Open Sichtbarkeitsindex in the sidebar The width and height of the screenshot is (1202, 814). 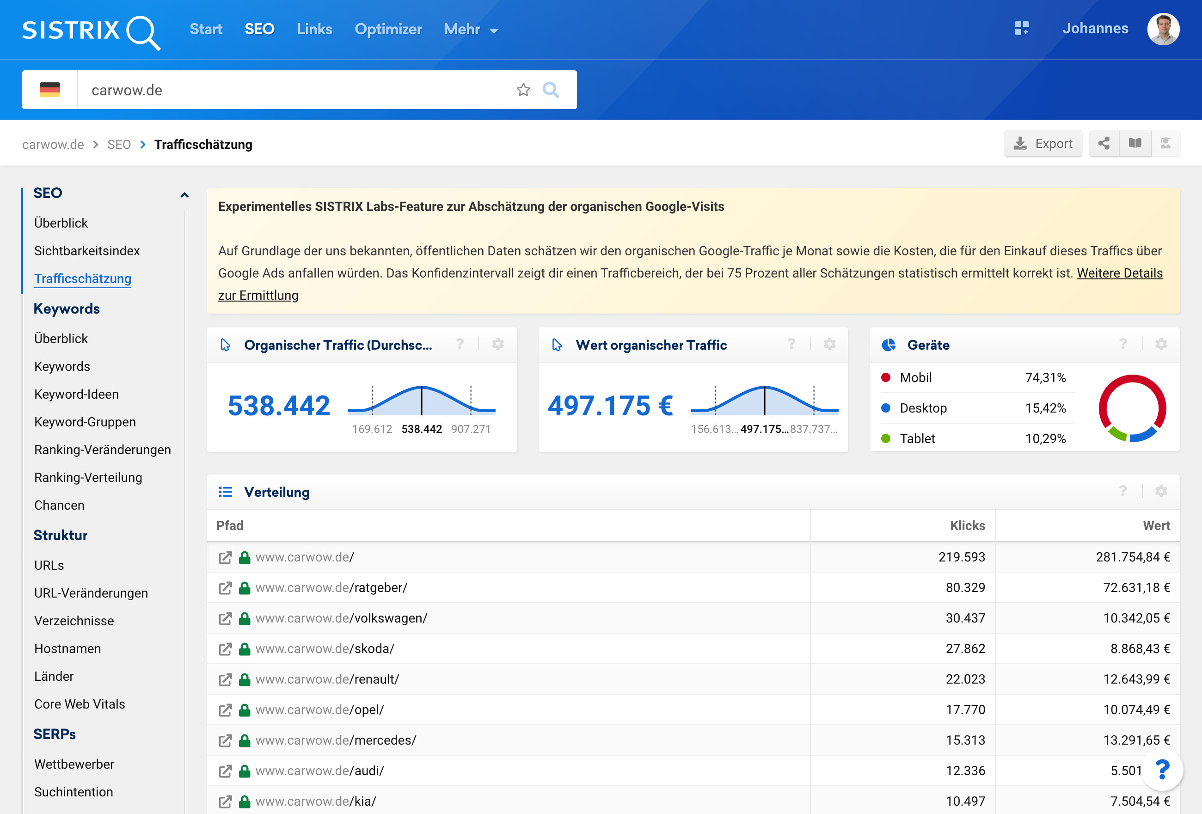click(87, 251)
